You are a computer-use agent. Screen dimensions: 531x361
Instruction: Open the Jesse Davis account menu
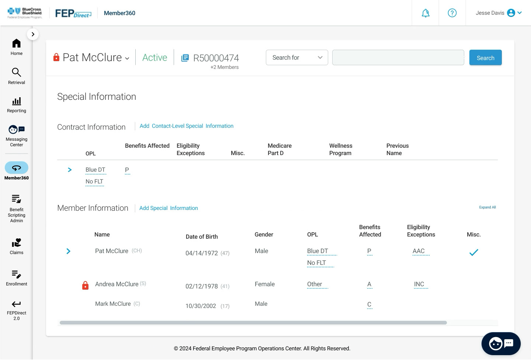tap(499, 13)
